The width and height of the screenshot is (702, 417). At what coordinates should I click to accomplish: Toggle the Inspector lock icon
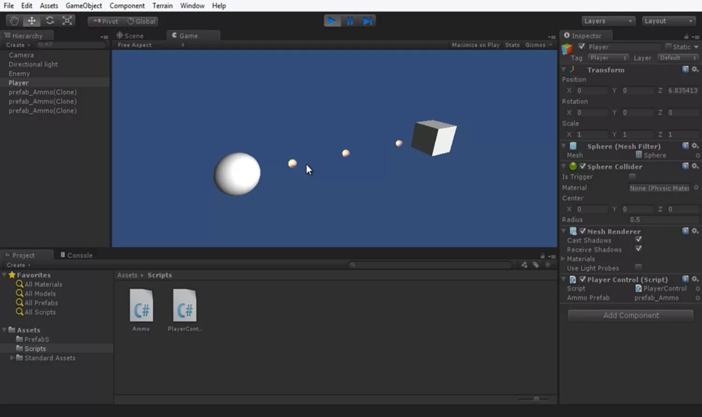click(686, 36)
